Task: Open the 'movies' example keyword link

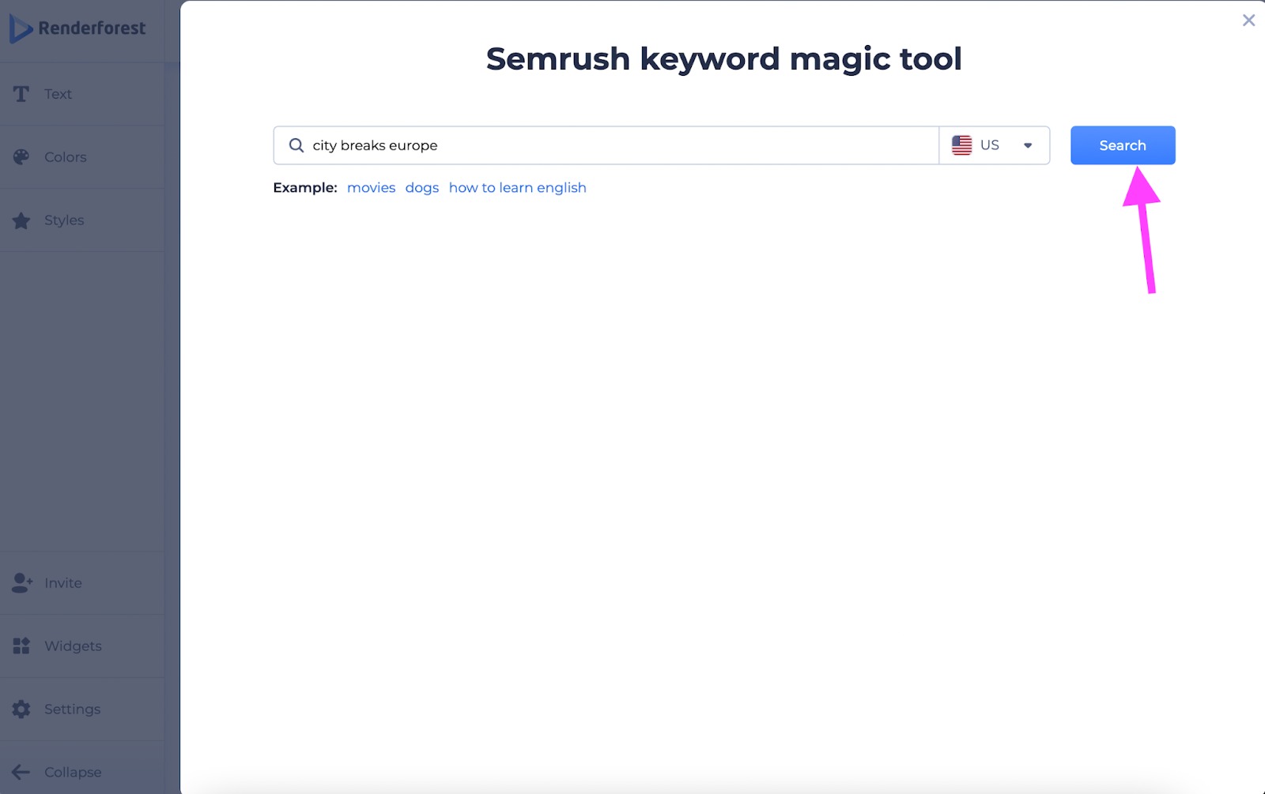Action: coord(371,187)
